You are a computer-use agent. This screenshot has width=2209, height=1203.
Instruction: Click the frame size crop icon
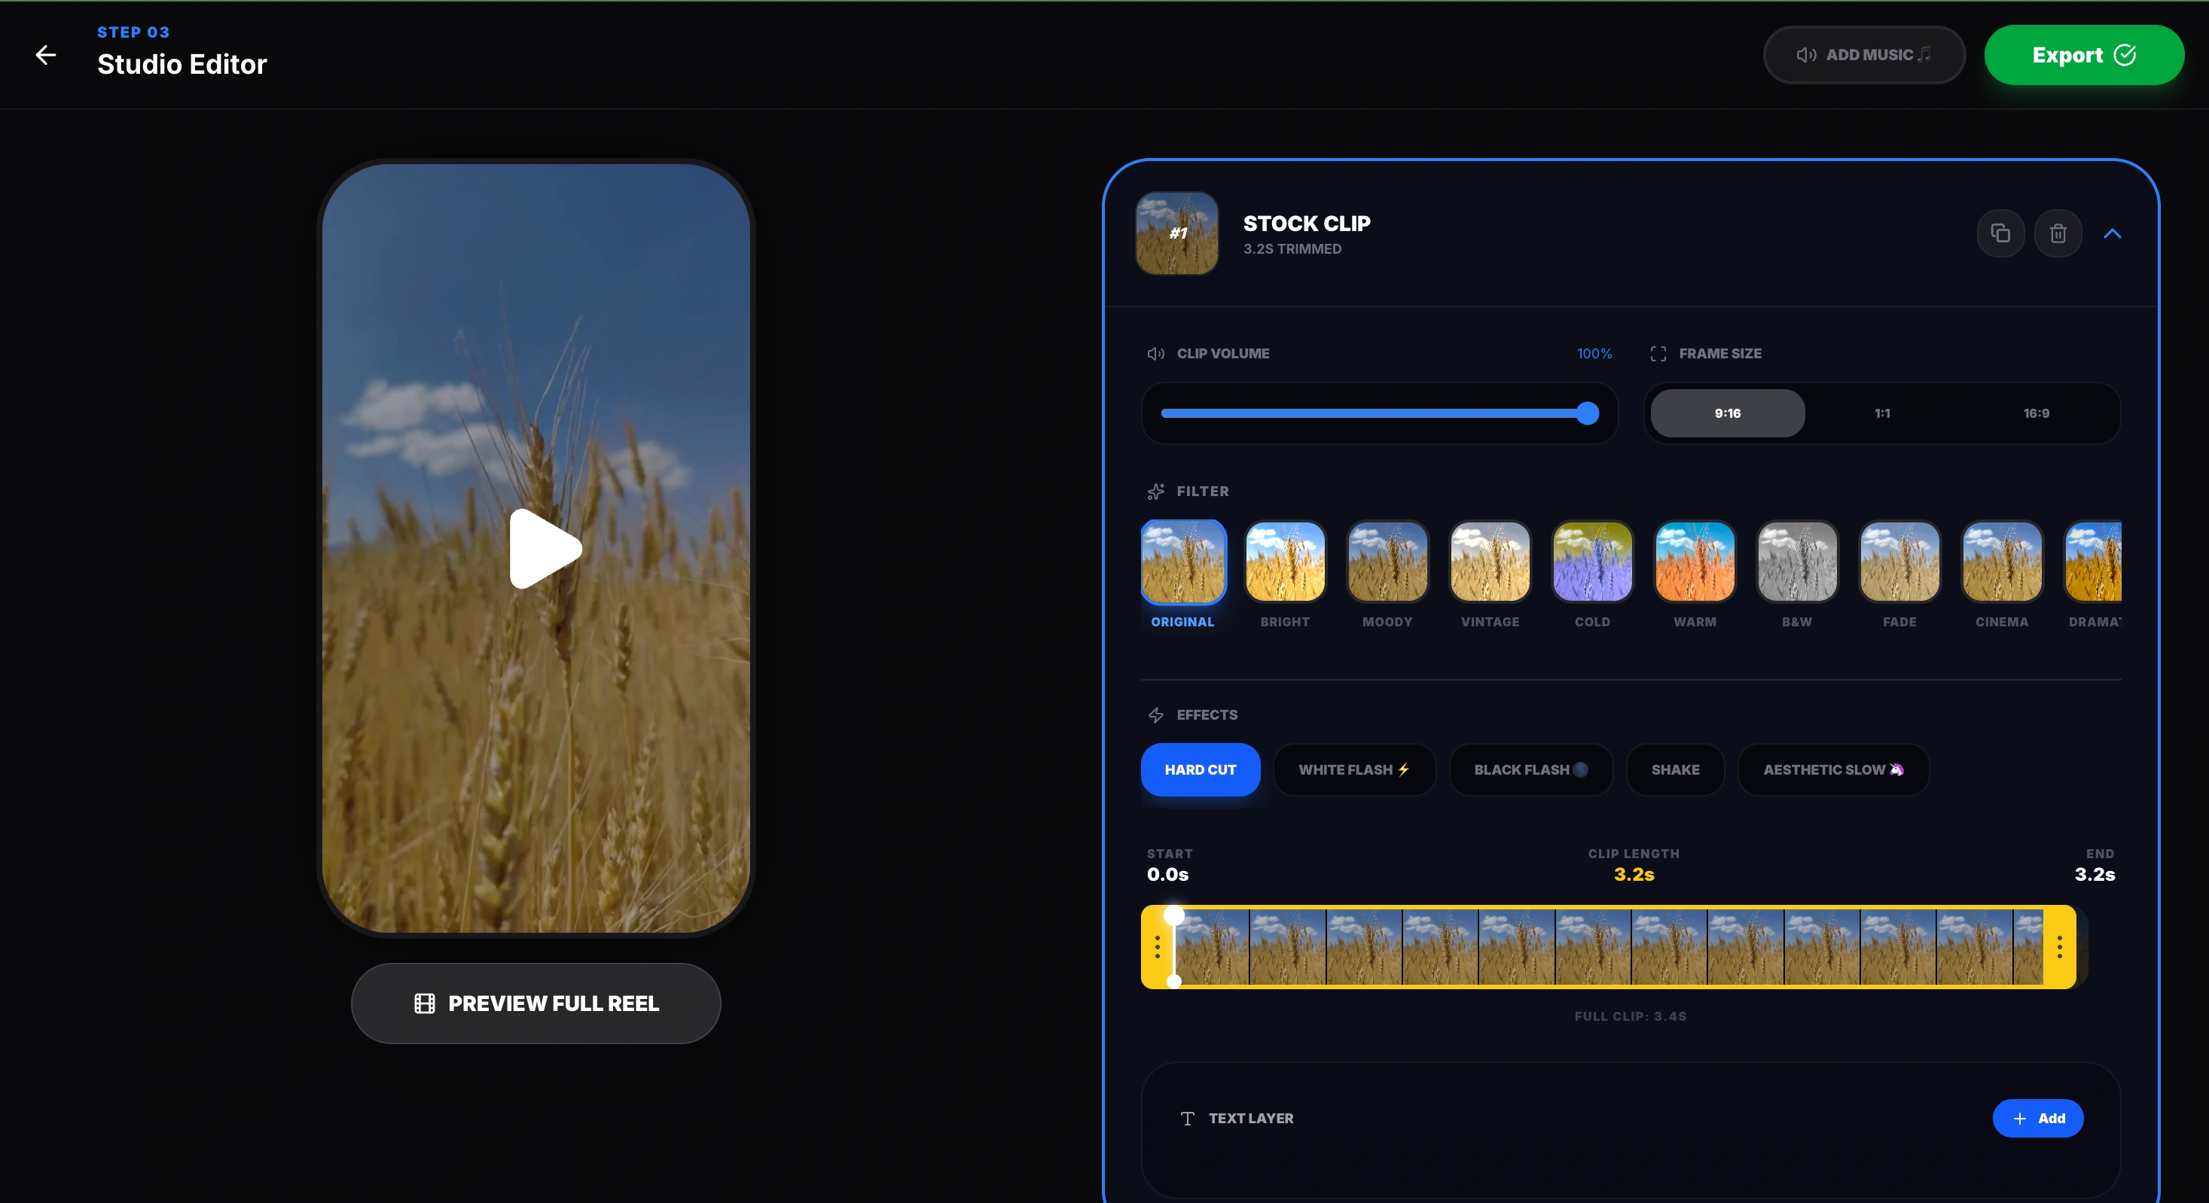1658,353
